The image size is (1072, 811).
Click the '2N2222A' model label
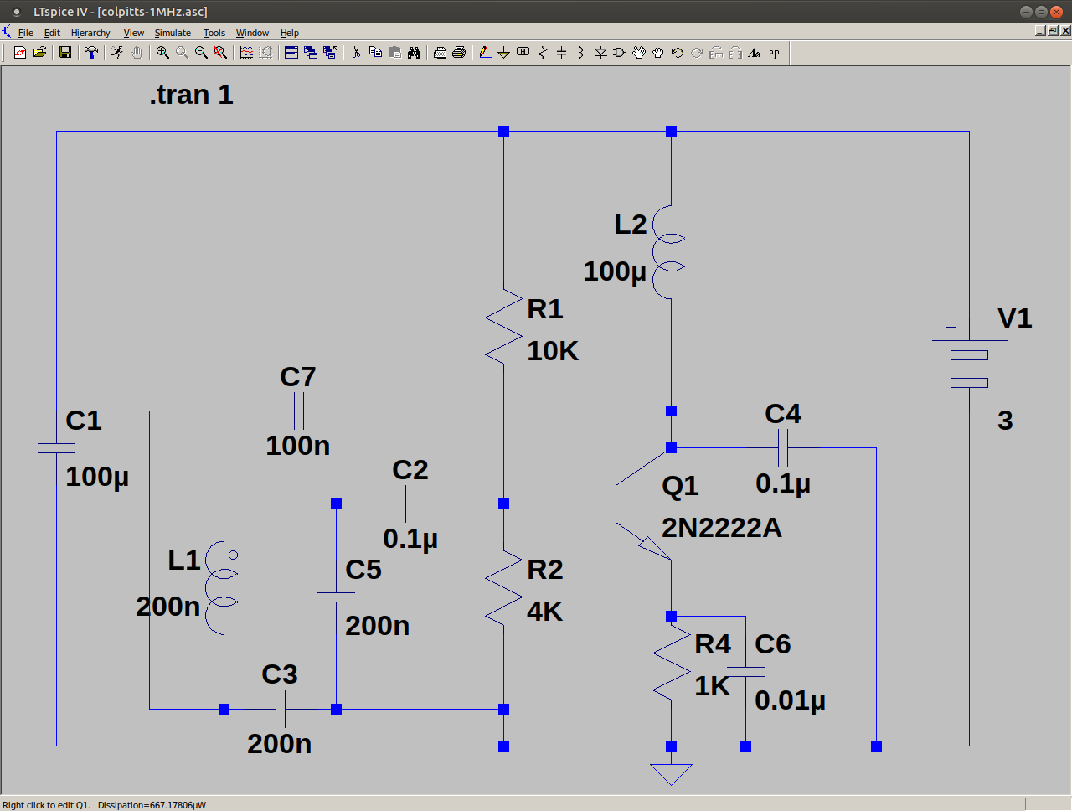tap(722, 528)
